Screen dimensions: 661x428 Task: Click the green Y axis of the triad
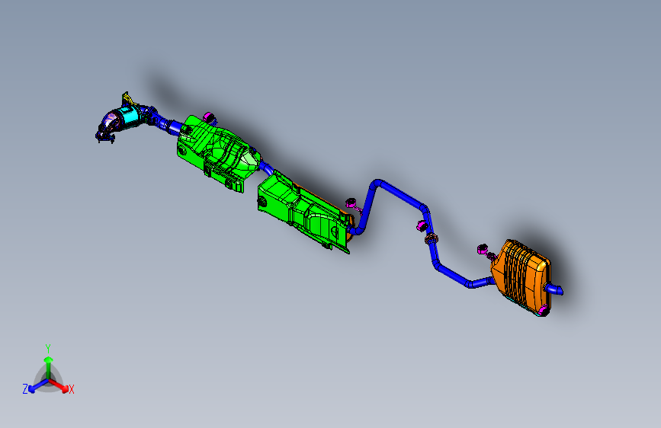pyautogui.click(x=49, y=367)
